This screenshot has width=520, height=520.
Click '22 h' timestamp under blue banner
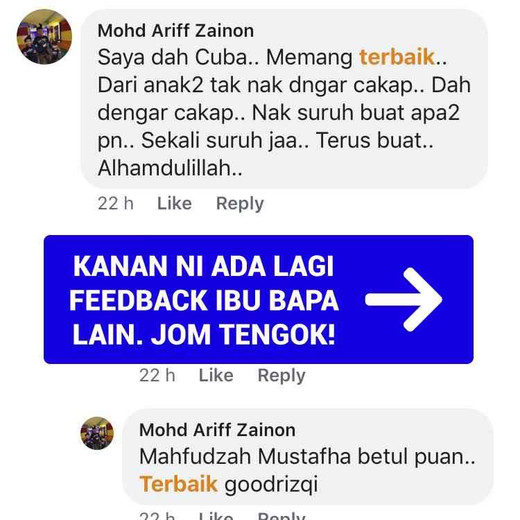(157, 375)
